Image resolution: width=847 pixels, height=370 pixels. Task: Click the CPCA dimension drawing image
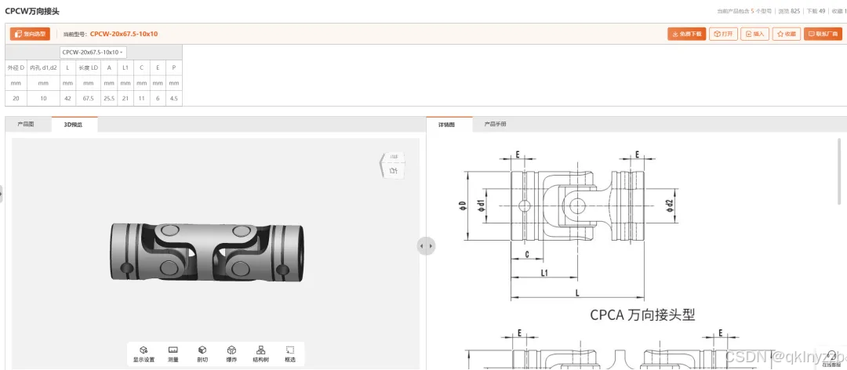click(x=569, y=225)
